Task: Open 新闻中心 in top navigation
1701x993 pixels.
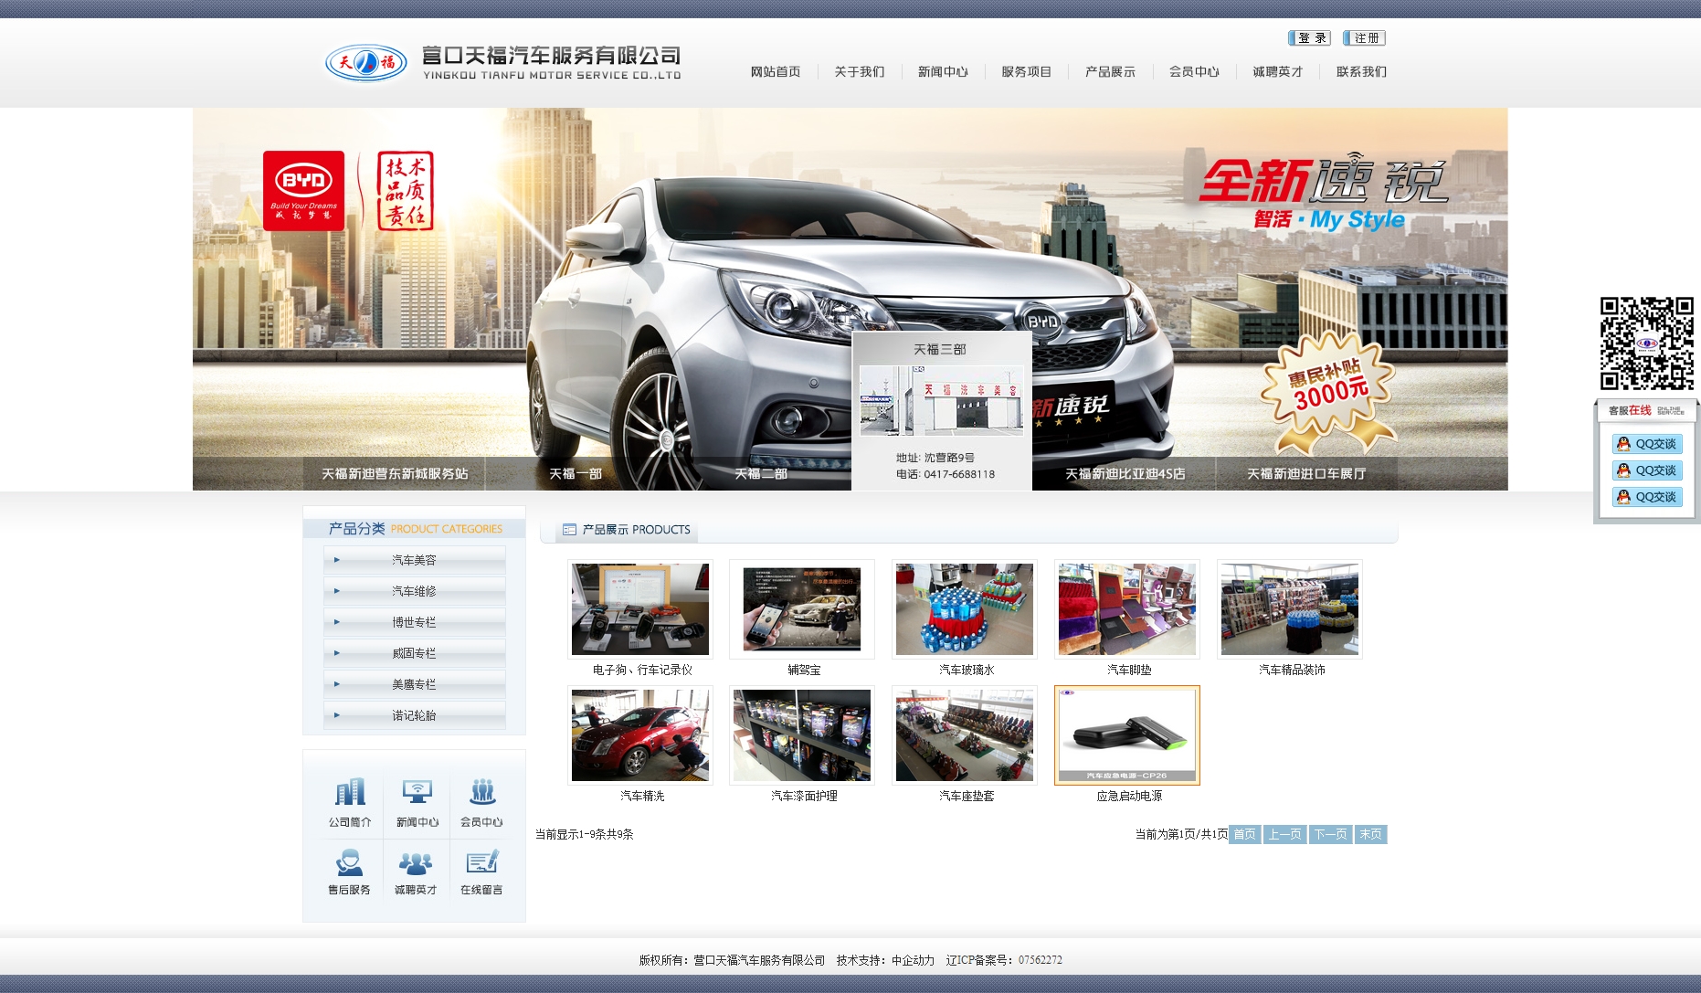Action: click(943, 72)
